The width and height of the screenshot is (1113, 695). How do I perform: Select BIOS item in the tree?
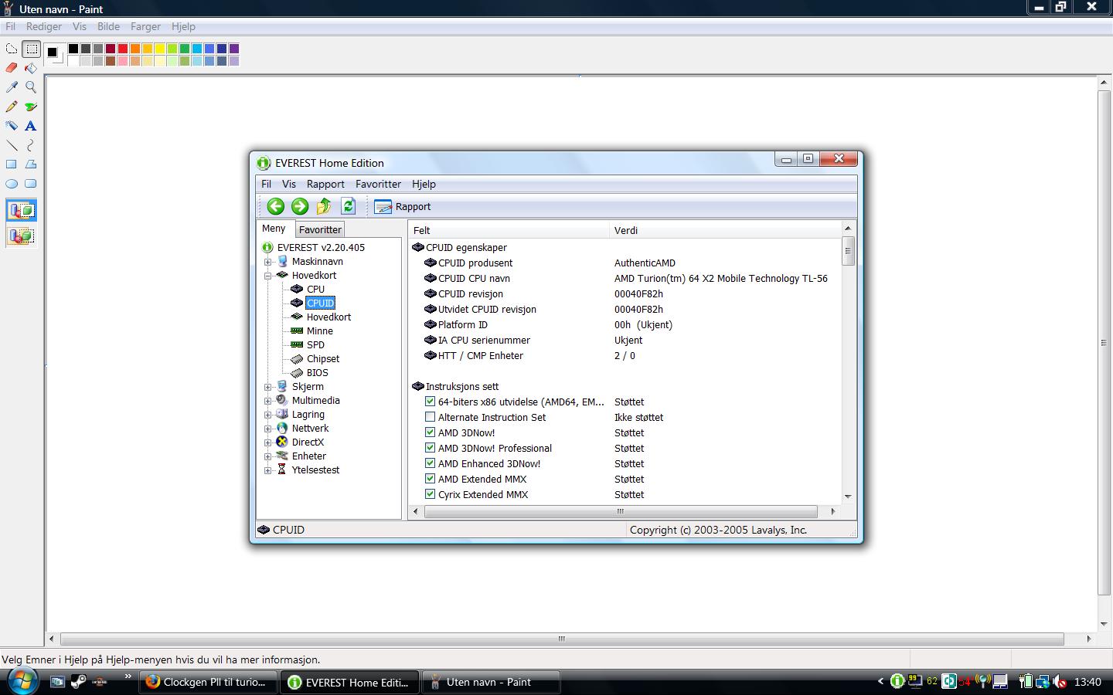coord(317,373)
